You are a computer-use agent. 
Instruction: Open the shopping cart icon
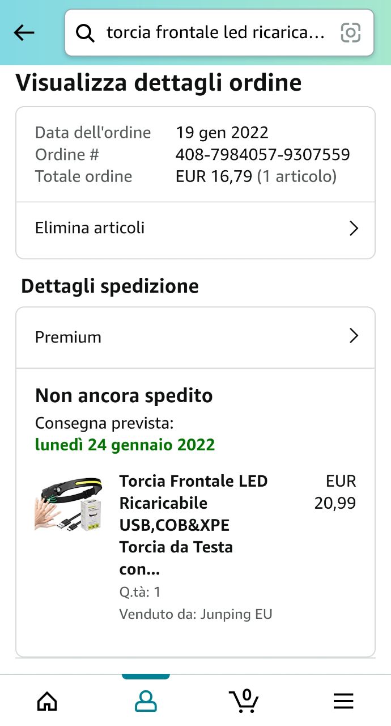pyautogui.click(x=244, y=701)
